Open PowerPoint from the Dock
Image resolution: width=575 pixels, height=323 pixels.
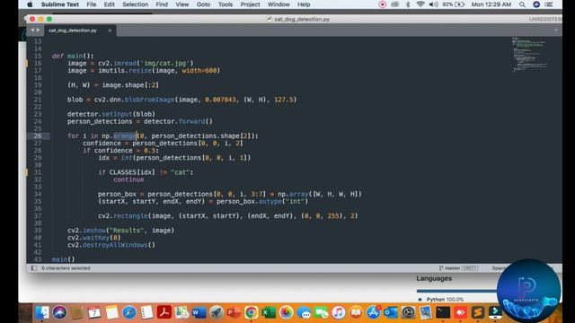[x=234, y=312]
